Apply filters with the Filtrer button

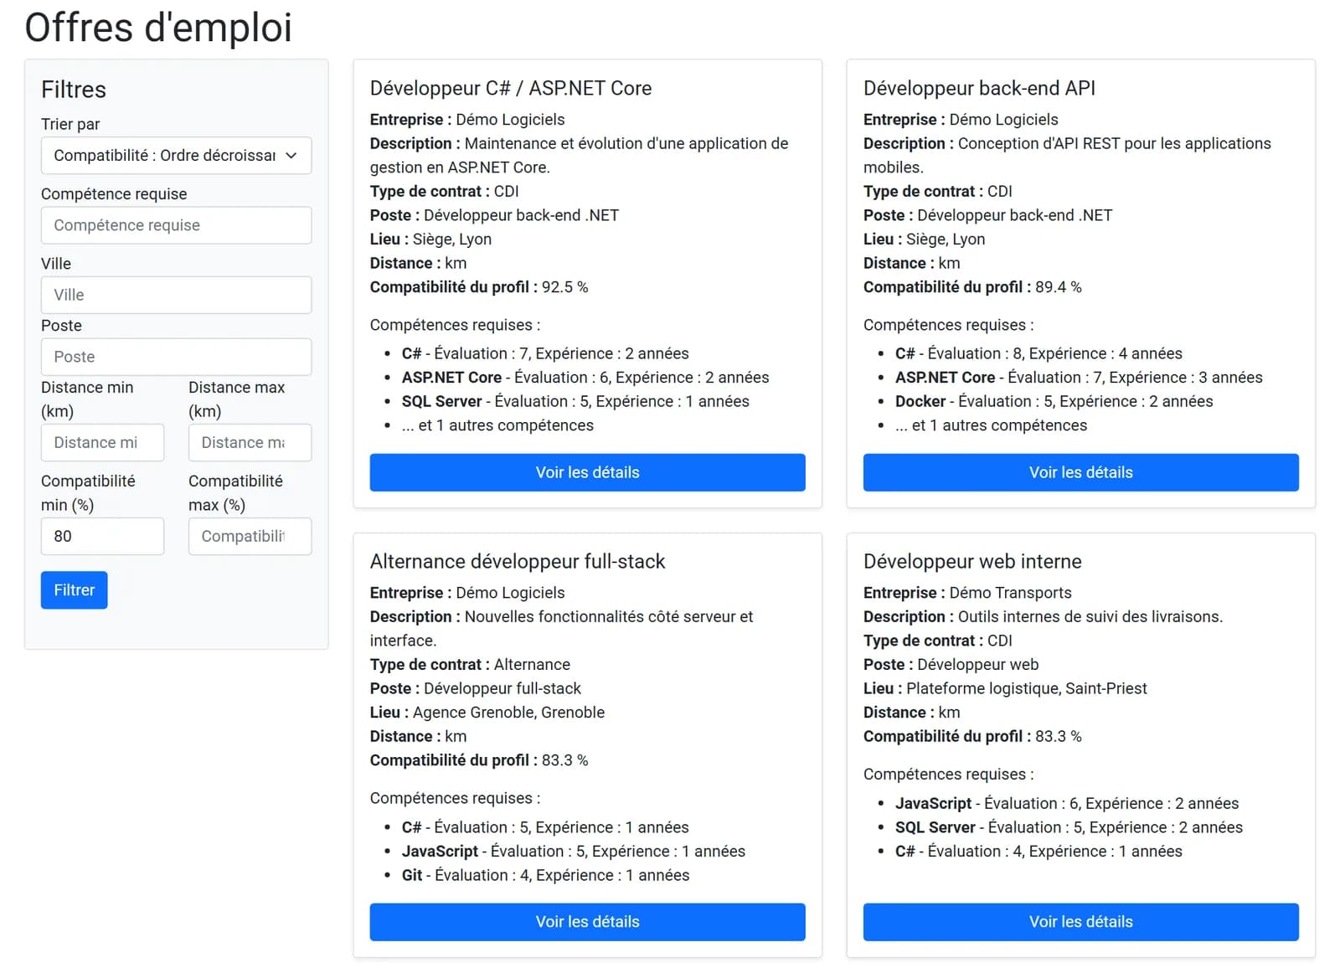75,590
